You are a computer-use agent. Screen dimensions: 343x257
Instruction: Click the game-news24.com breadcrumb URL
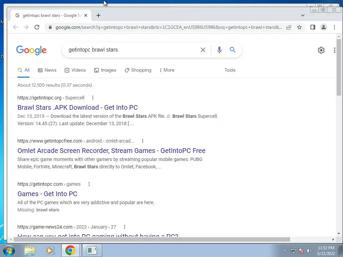67,227
